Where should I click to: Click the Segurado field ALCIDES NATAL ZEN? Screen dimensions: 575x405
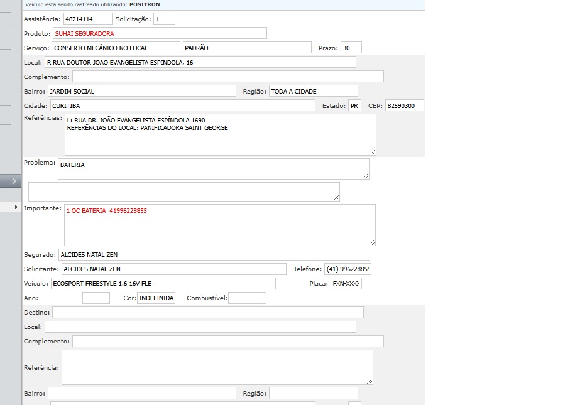coord(214,254)
